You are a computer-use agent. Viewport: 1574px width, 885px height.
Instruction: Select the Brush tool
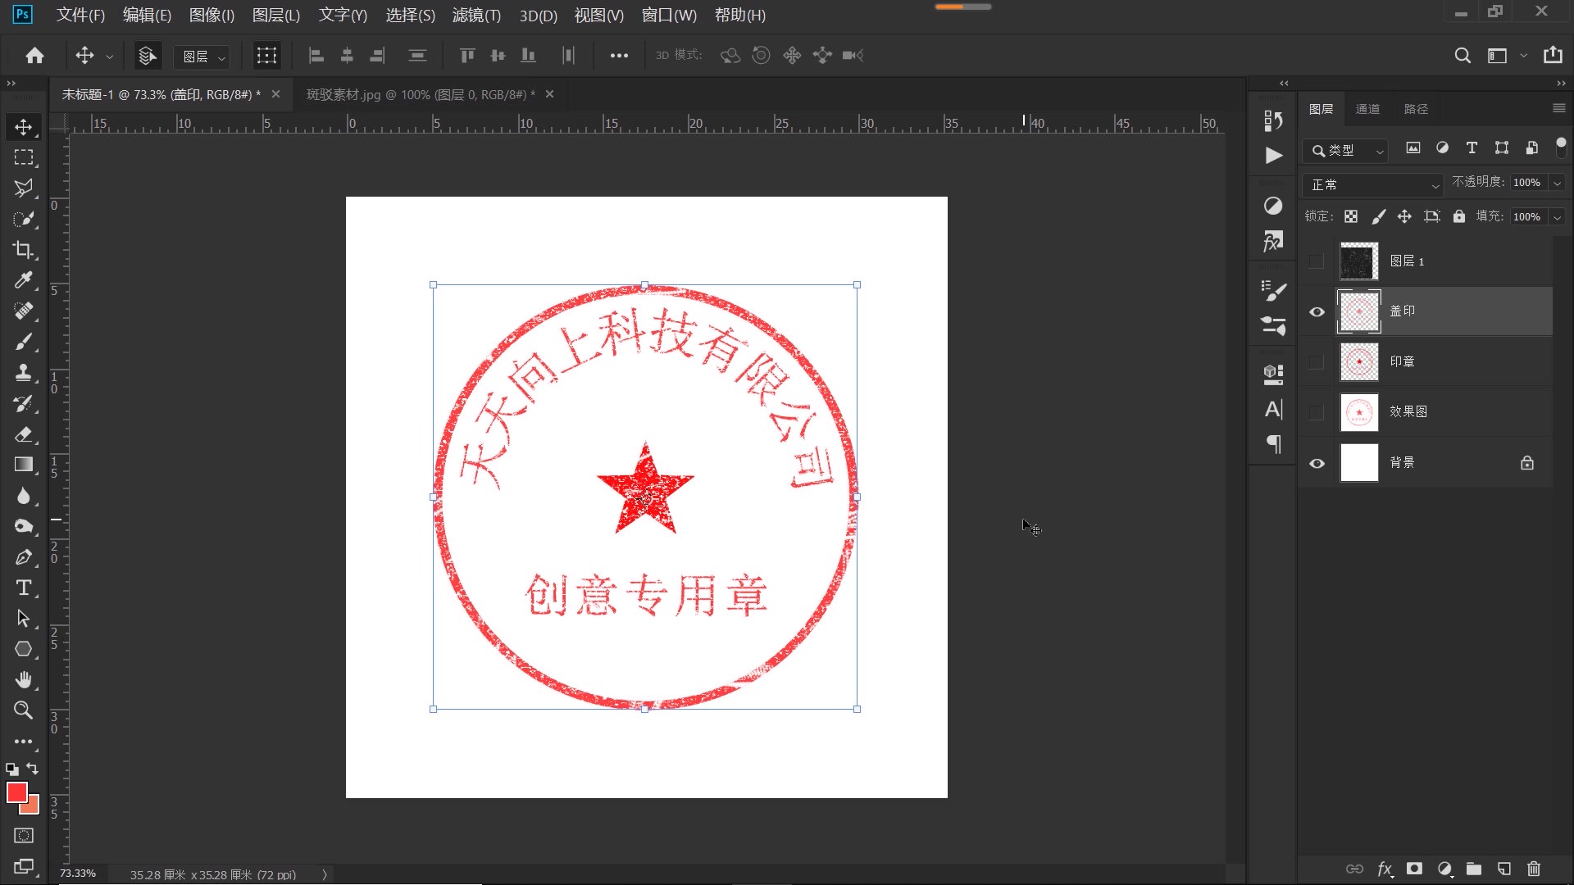(24, 342)
